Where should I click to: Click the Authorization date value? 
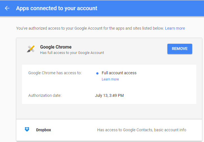pos(109,95)
